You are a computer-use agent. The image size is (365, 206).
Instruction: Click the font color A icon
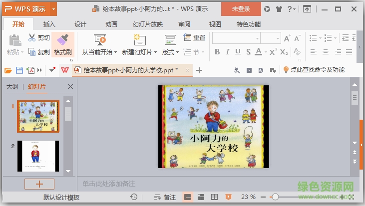[258, 51]
